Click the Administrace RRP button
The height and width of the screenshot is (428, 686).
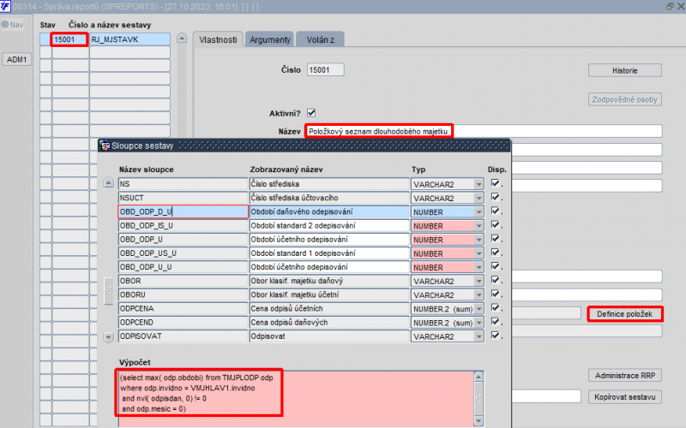coord(625,376)
